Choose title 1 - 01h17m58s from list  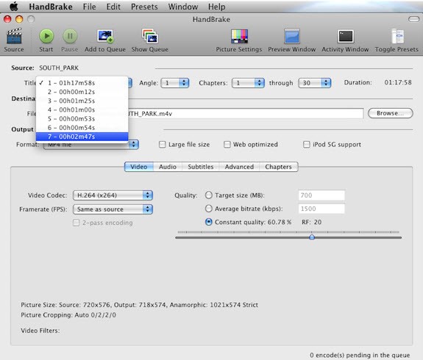[82, 83]
